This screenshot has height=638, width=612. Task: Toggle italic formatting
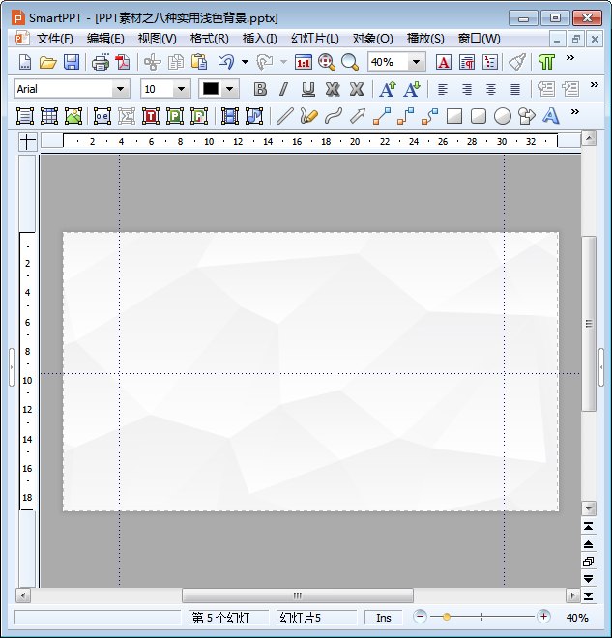(x=283, y=89)
